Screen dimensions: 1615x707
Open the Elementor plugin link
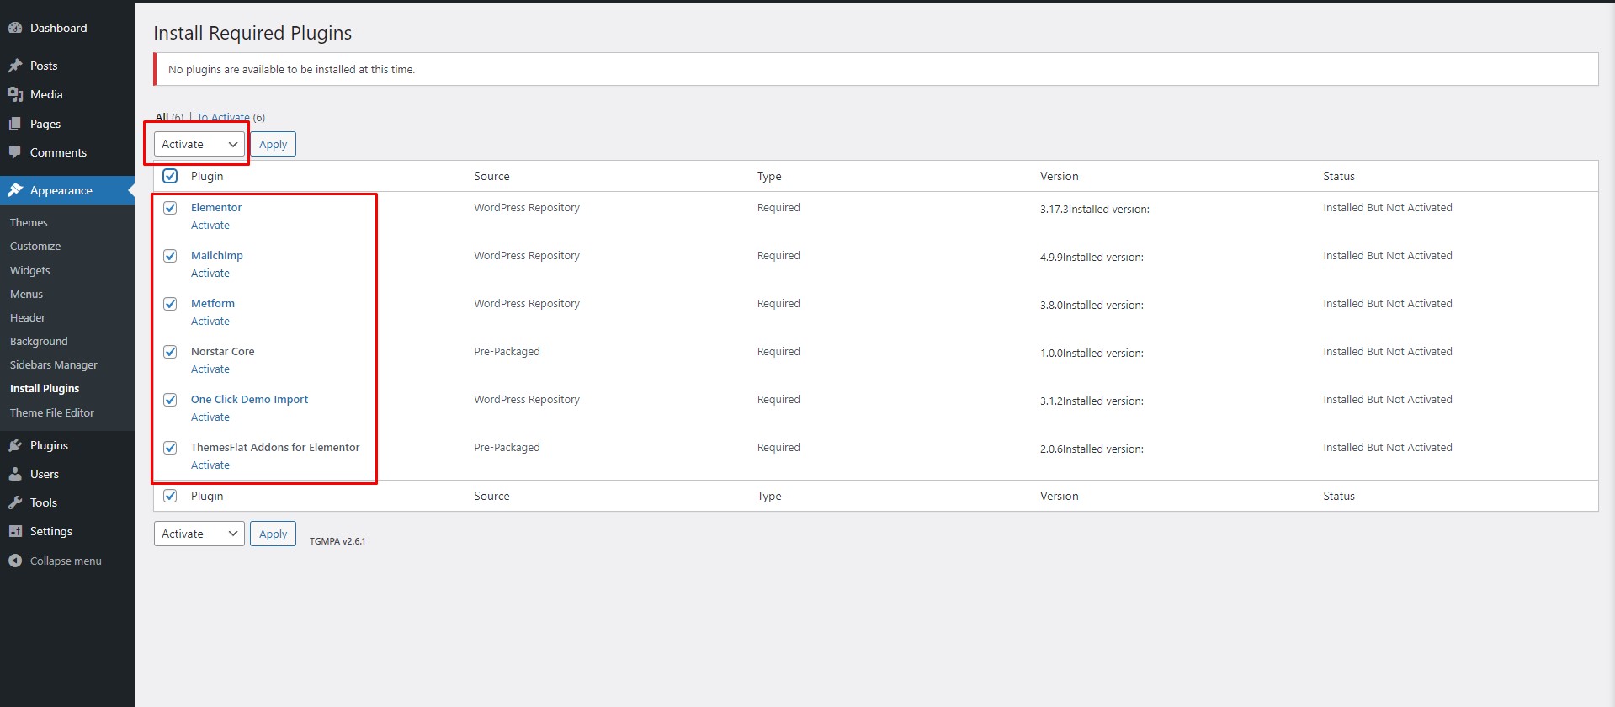(216, 207)
